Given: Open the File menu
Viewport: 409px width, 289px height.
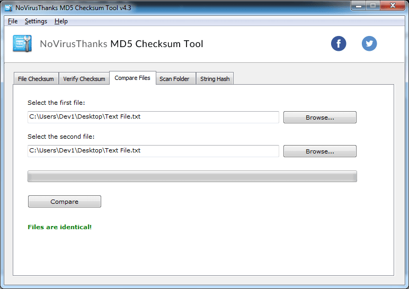Looking at the screenshot, I should click(13, 21).
